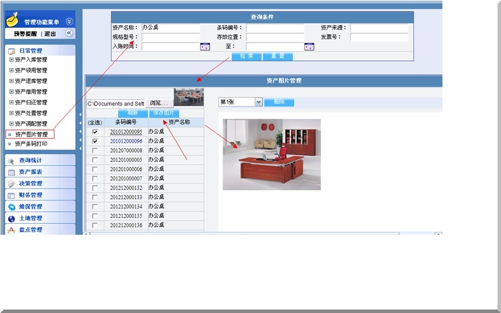
Task: Click the 维保管理 gear icon
Action: (x=11, y=207)
